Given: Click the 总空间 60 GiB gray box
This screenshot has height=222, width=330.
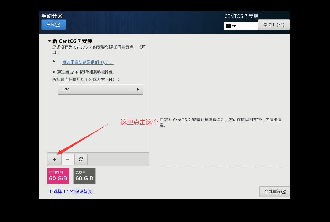Looking at the screenshot, I should (x=84, y=176).
